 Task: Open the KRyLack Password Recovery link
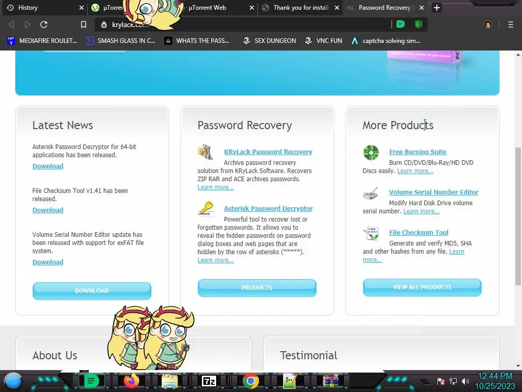tap(268, 152)
